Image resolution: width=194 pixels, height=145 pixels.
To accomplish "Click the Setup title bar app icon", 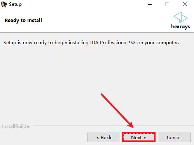I will (4, 4).
